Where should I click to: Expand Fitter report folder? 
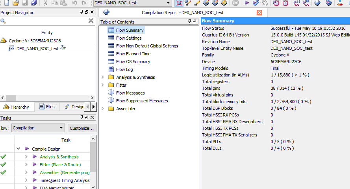(103, 85)
